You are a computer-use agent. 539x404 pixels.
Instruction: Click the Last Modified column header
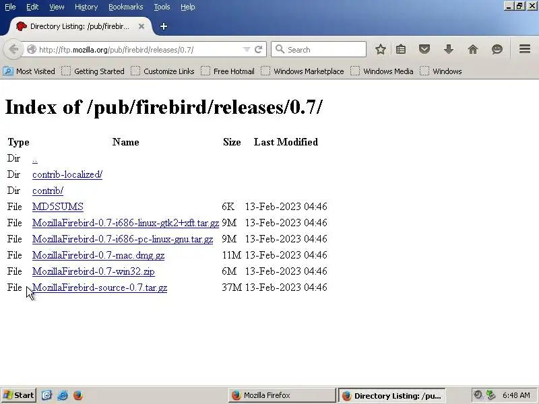(x=286, y=142)
